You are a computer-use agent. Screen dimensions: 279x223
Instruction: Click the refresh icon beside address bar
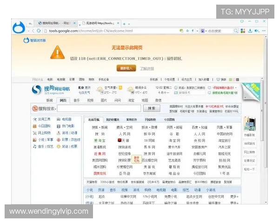[39, 31]
